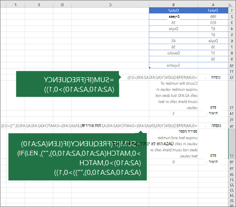This screenshot has width=236, height=207.
Task: Select the 56 cell in column B row 7
Action: point(173,47)
